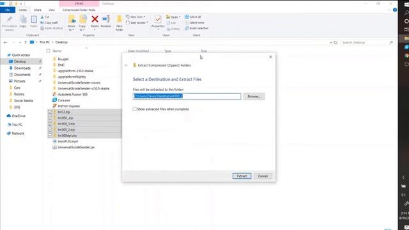
Task: Uncheck the Int300_2.zip checkbox
Action: pyautogui.click(x=50, y=130)
